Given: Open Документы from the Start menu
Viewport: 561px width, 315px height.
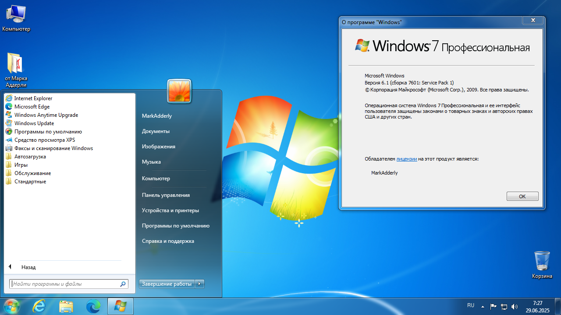Looking at the screenshot, I should [156, 131].
